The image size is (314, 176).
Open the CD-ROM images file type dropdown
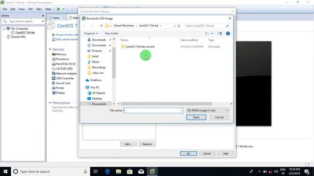[x=208, y=110]
